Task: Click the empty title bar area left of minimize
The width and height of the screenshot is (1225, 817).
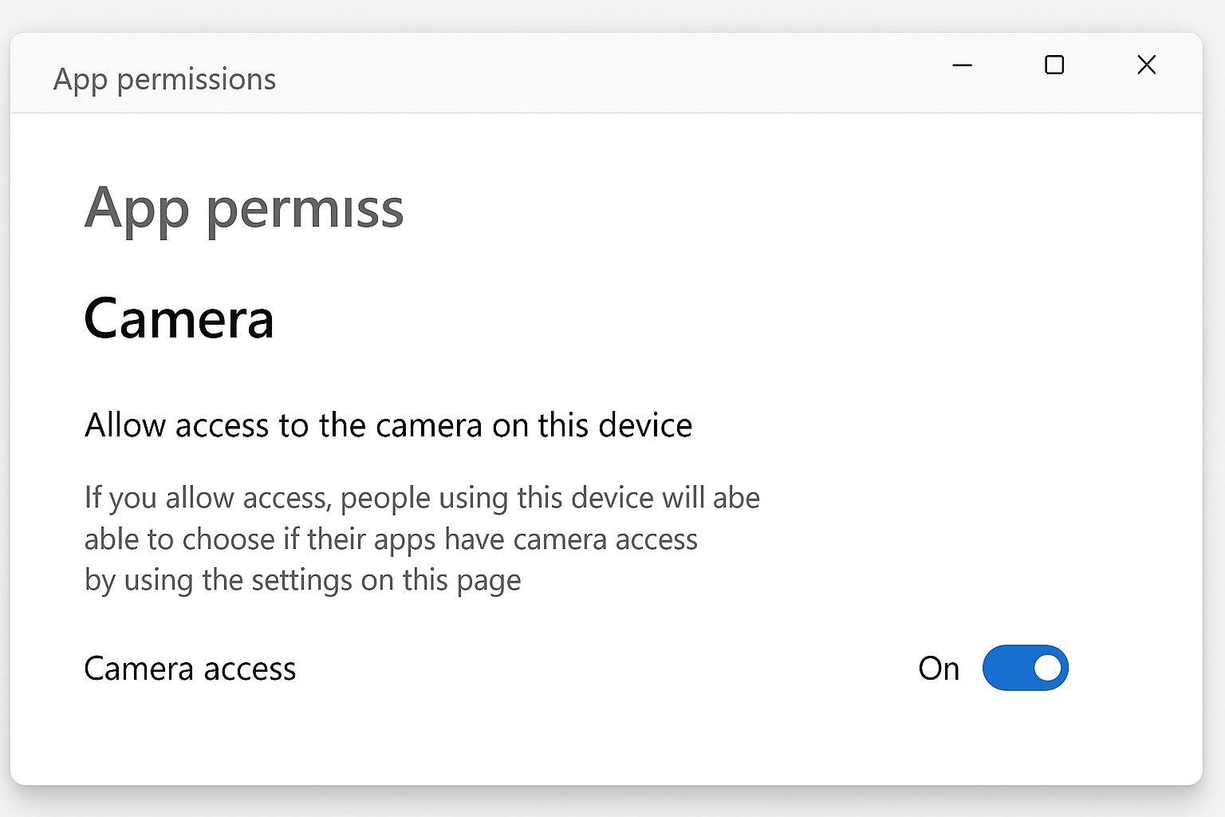Action: [x=606, y=73]
